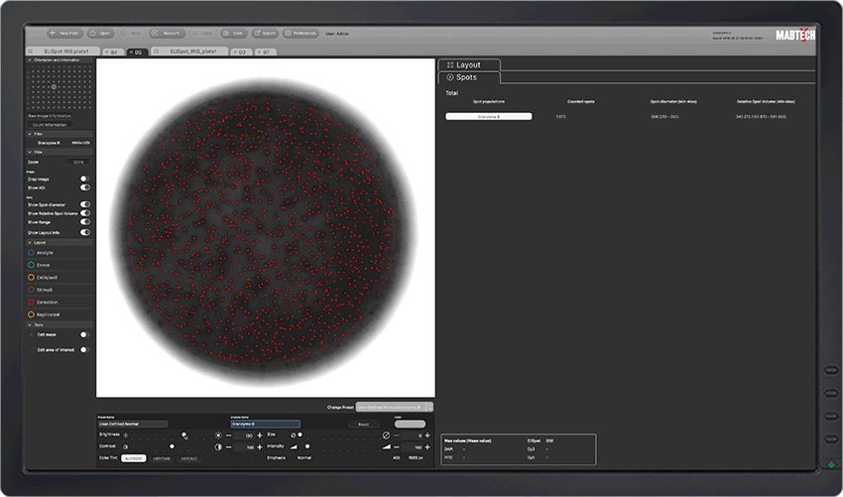Select the red Detection layout circle icon
The image size is (843, 497).
(31, 302)
